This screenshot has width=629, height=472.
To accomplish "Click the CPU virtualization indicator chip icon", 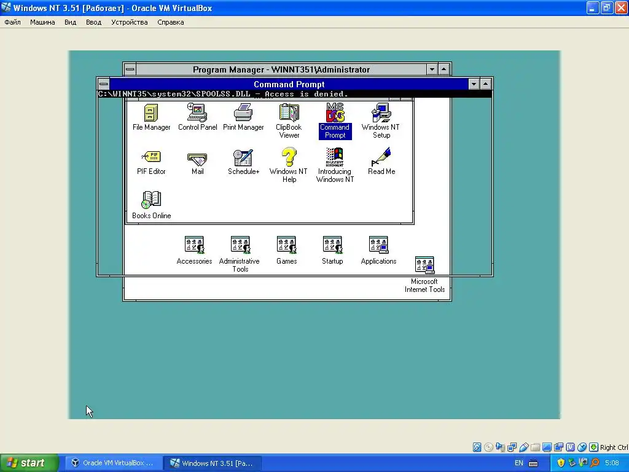I will pyautogui.click(x=570, y=447).
